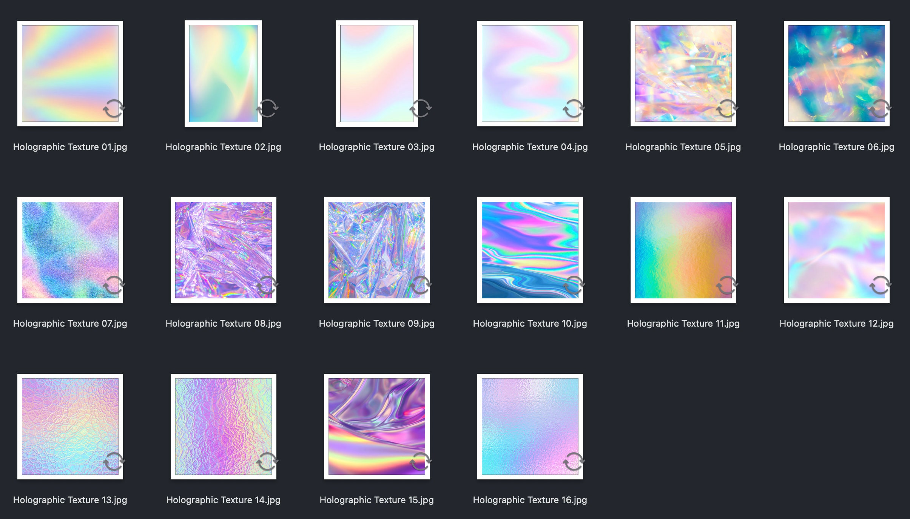This screenshot has width=910, height=519.
Task: Select the Holographic Texture 03 thumbnail
Action: (377, 74)
